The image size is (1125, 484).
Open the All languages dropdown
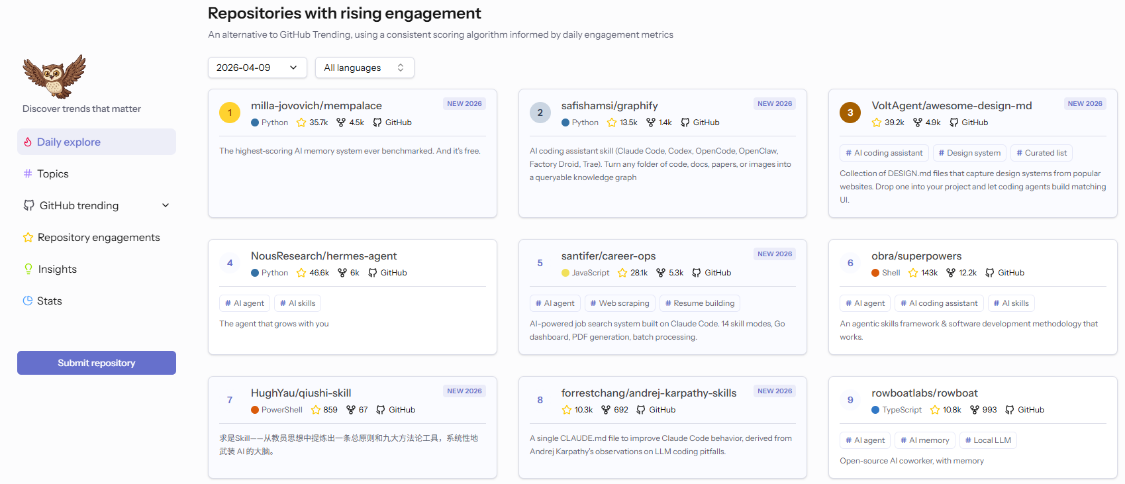point(365,68)
